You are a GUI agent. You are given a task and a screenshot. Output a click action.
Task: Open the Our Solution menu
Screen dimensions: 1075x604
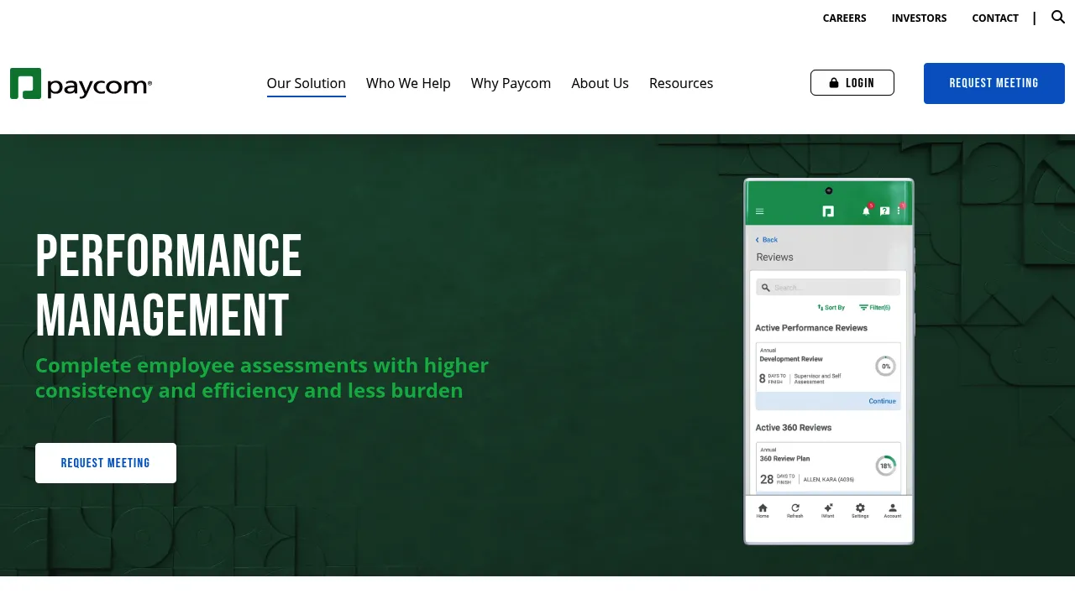tap(307, 83)
